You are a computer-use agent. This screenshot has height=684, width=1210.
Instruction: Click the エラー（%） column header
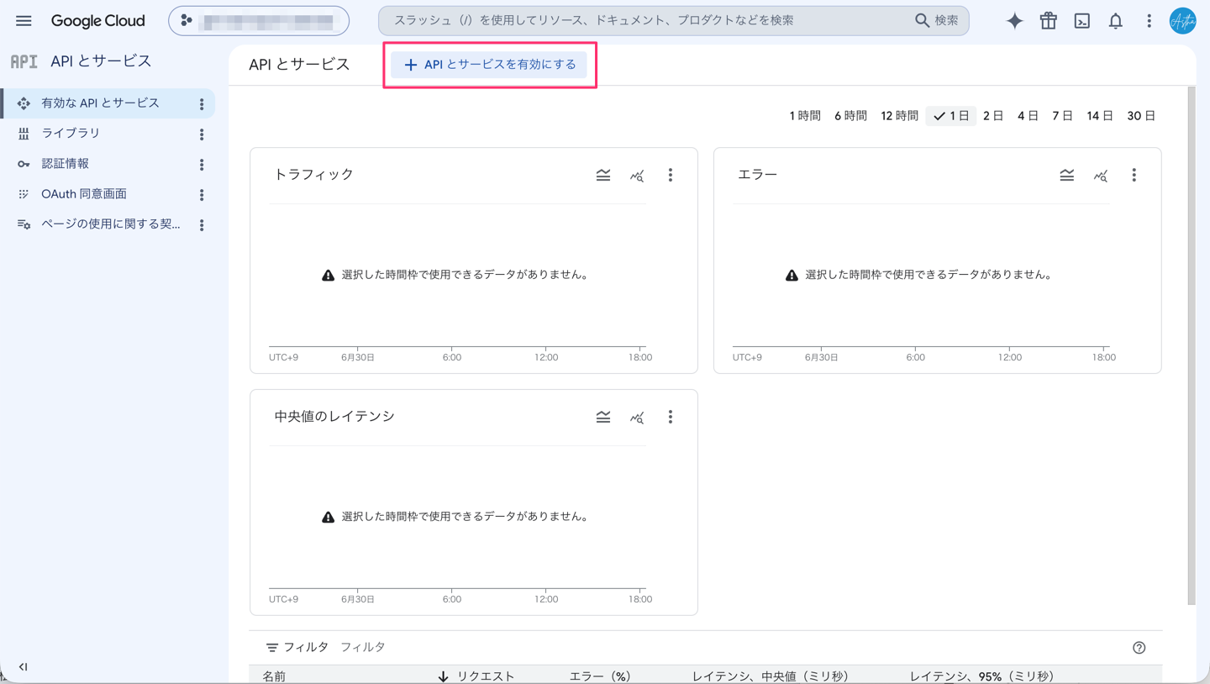coord(601,676)
